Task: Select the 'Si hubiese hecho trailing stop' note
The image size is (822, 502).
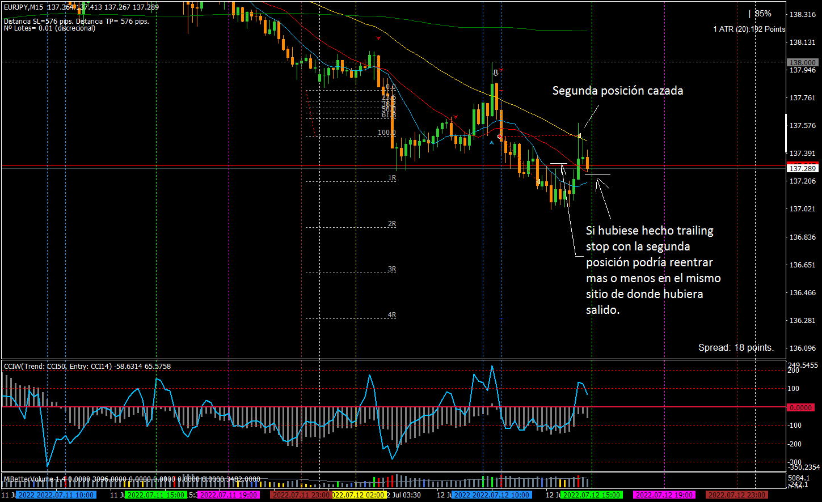Action: point(654,270)
